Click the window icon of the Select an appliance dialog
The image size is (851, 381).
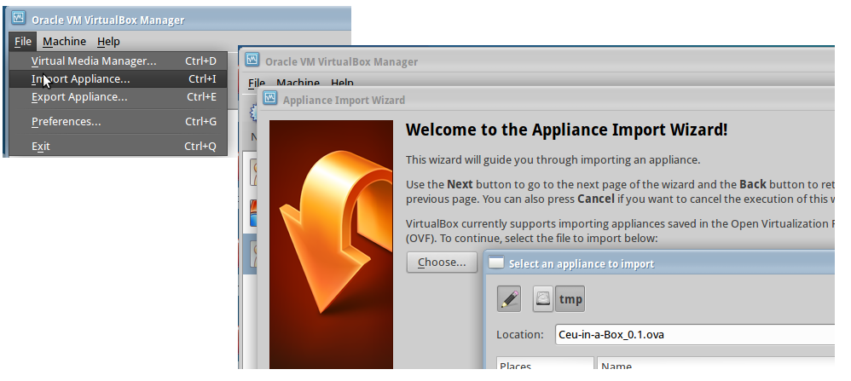pyautogui.click(x=496, y=263)
